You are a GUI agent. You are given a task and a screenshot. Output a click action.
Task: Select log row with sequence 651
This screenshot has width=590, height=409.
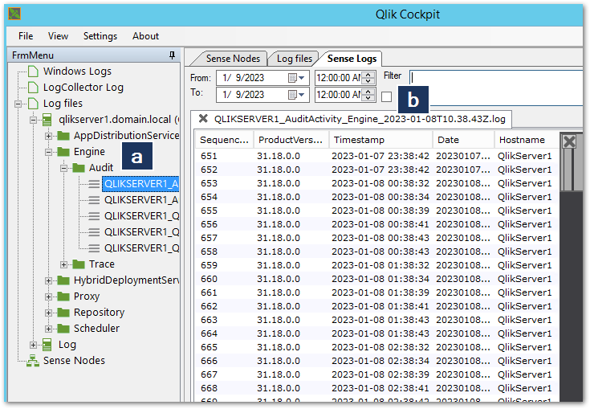coord(376,156)
